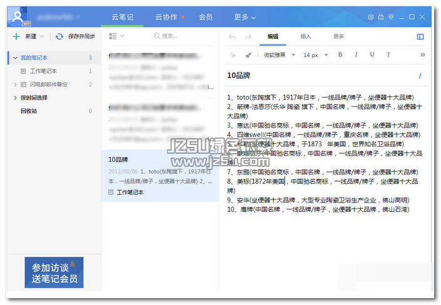The image size is (441, 305).
Task: Click the line starting 10、鹰牌
Action: point(318,209)
